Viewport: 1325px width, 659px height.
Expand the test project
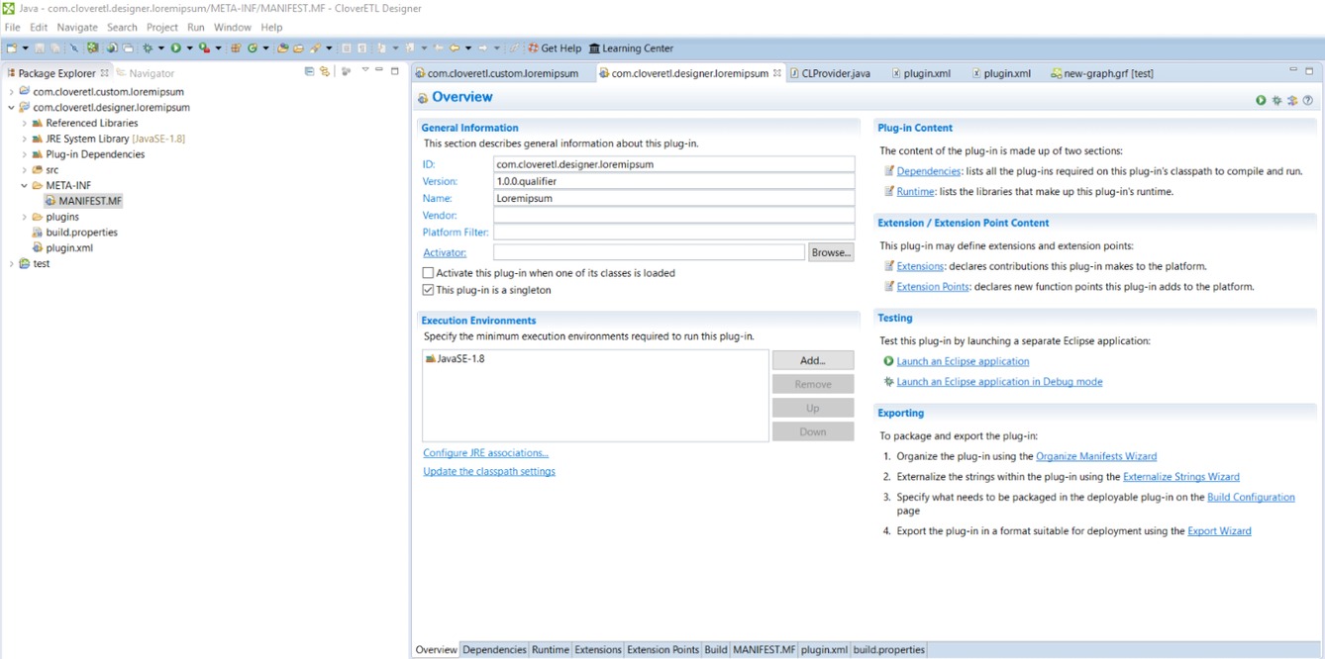coord(11,263)
